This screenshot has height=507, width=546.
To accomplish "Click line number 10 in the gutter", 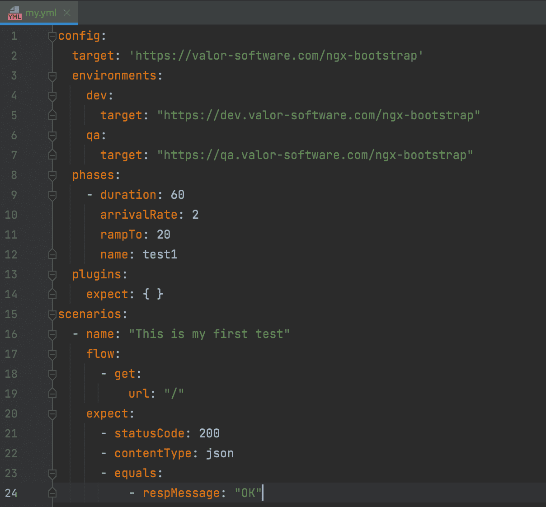I will click(x=11, y=215).
